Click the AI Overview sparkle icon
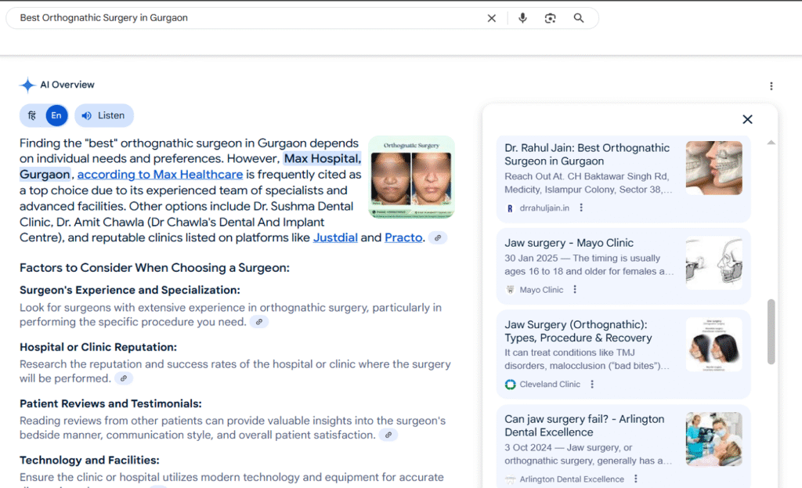Image resolution: width=802 pixels, height=488 pixels. [27, 85]
